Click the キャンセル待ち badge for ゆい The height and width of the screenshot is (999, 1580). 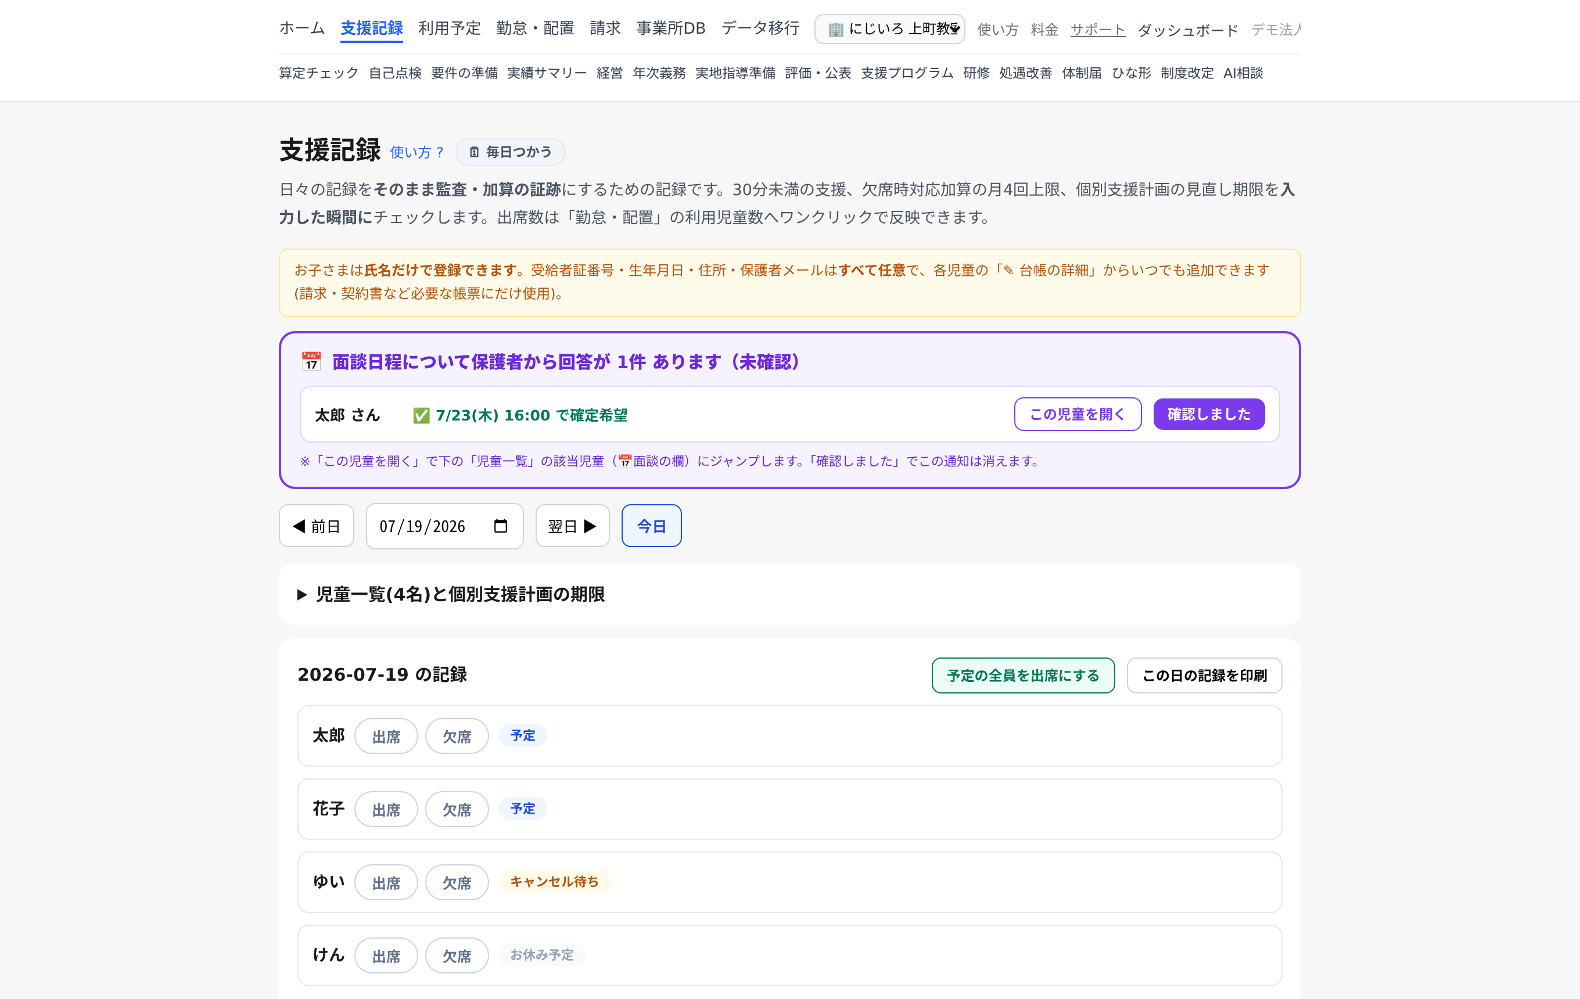click(x=554, y=882)
